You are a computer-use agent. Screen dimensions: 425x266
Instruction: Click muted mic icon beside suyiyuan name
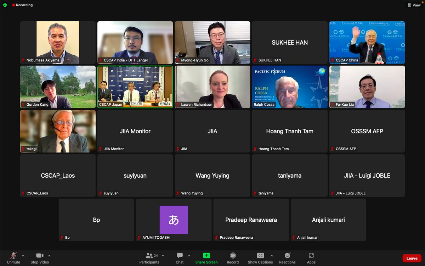101,193
